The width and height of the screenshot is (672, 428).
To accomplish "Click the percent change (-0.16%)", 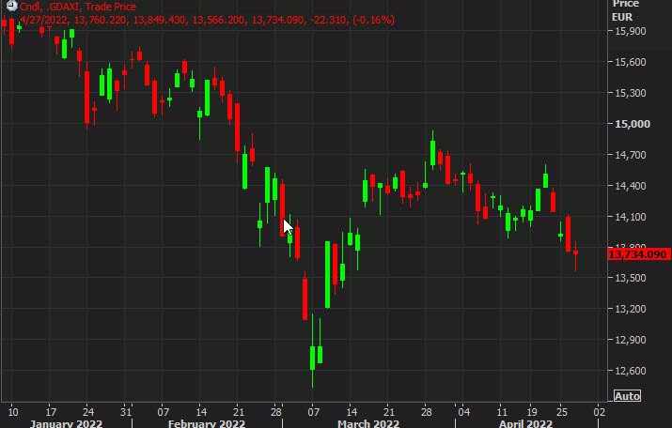I will [x=373, y=20].
